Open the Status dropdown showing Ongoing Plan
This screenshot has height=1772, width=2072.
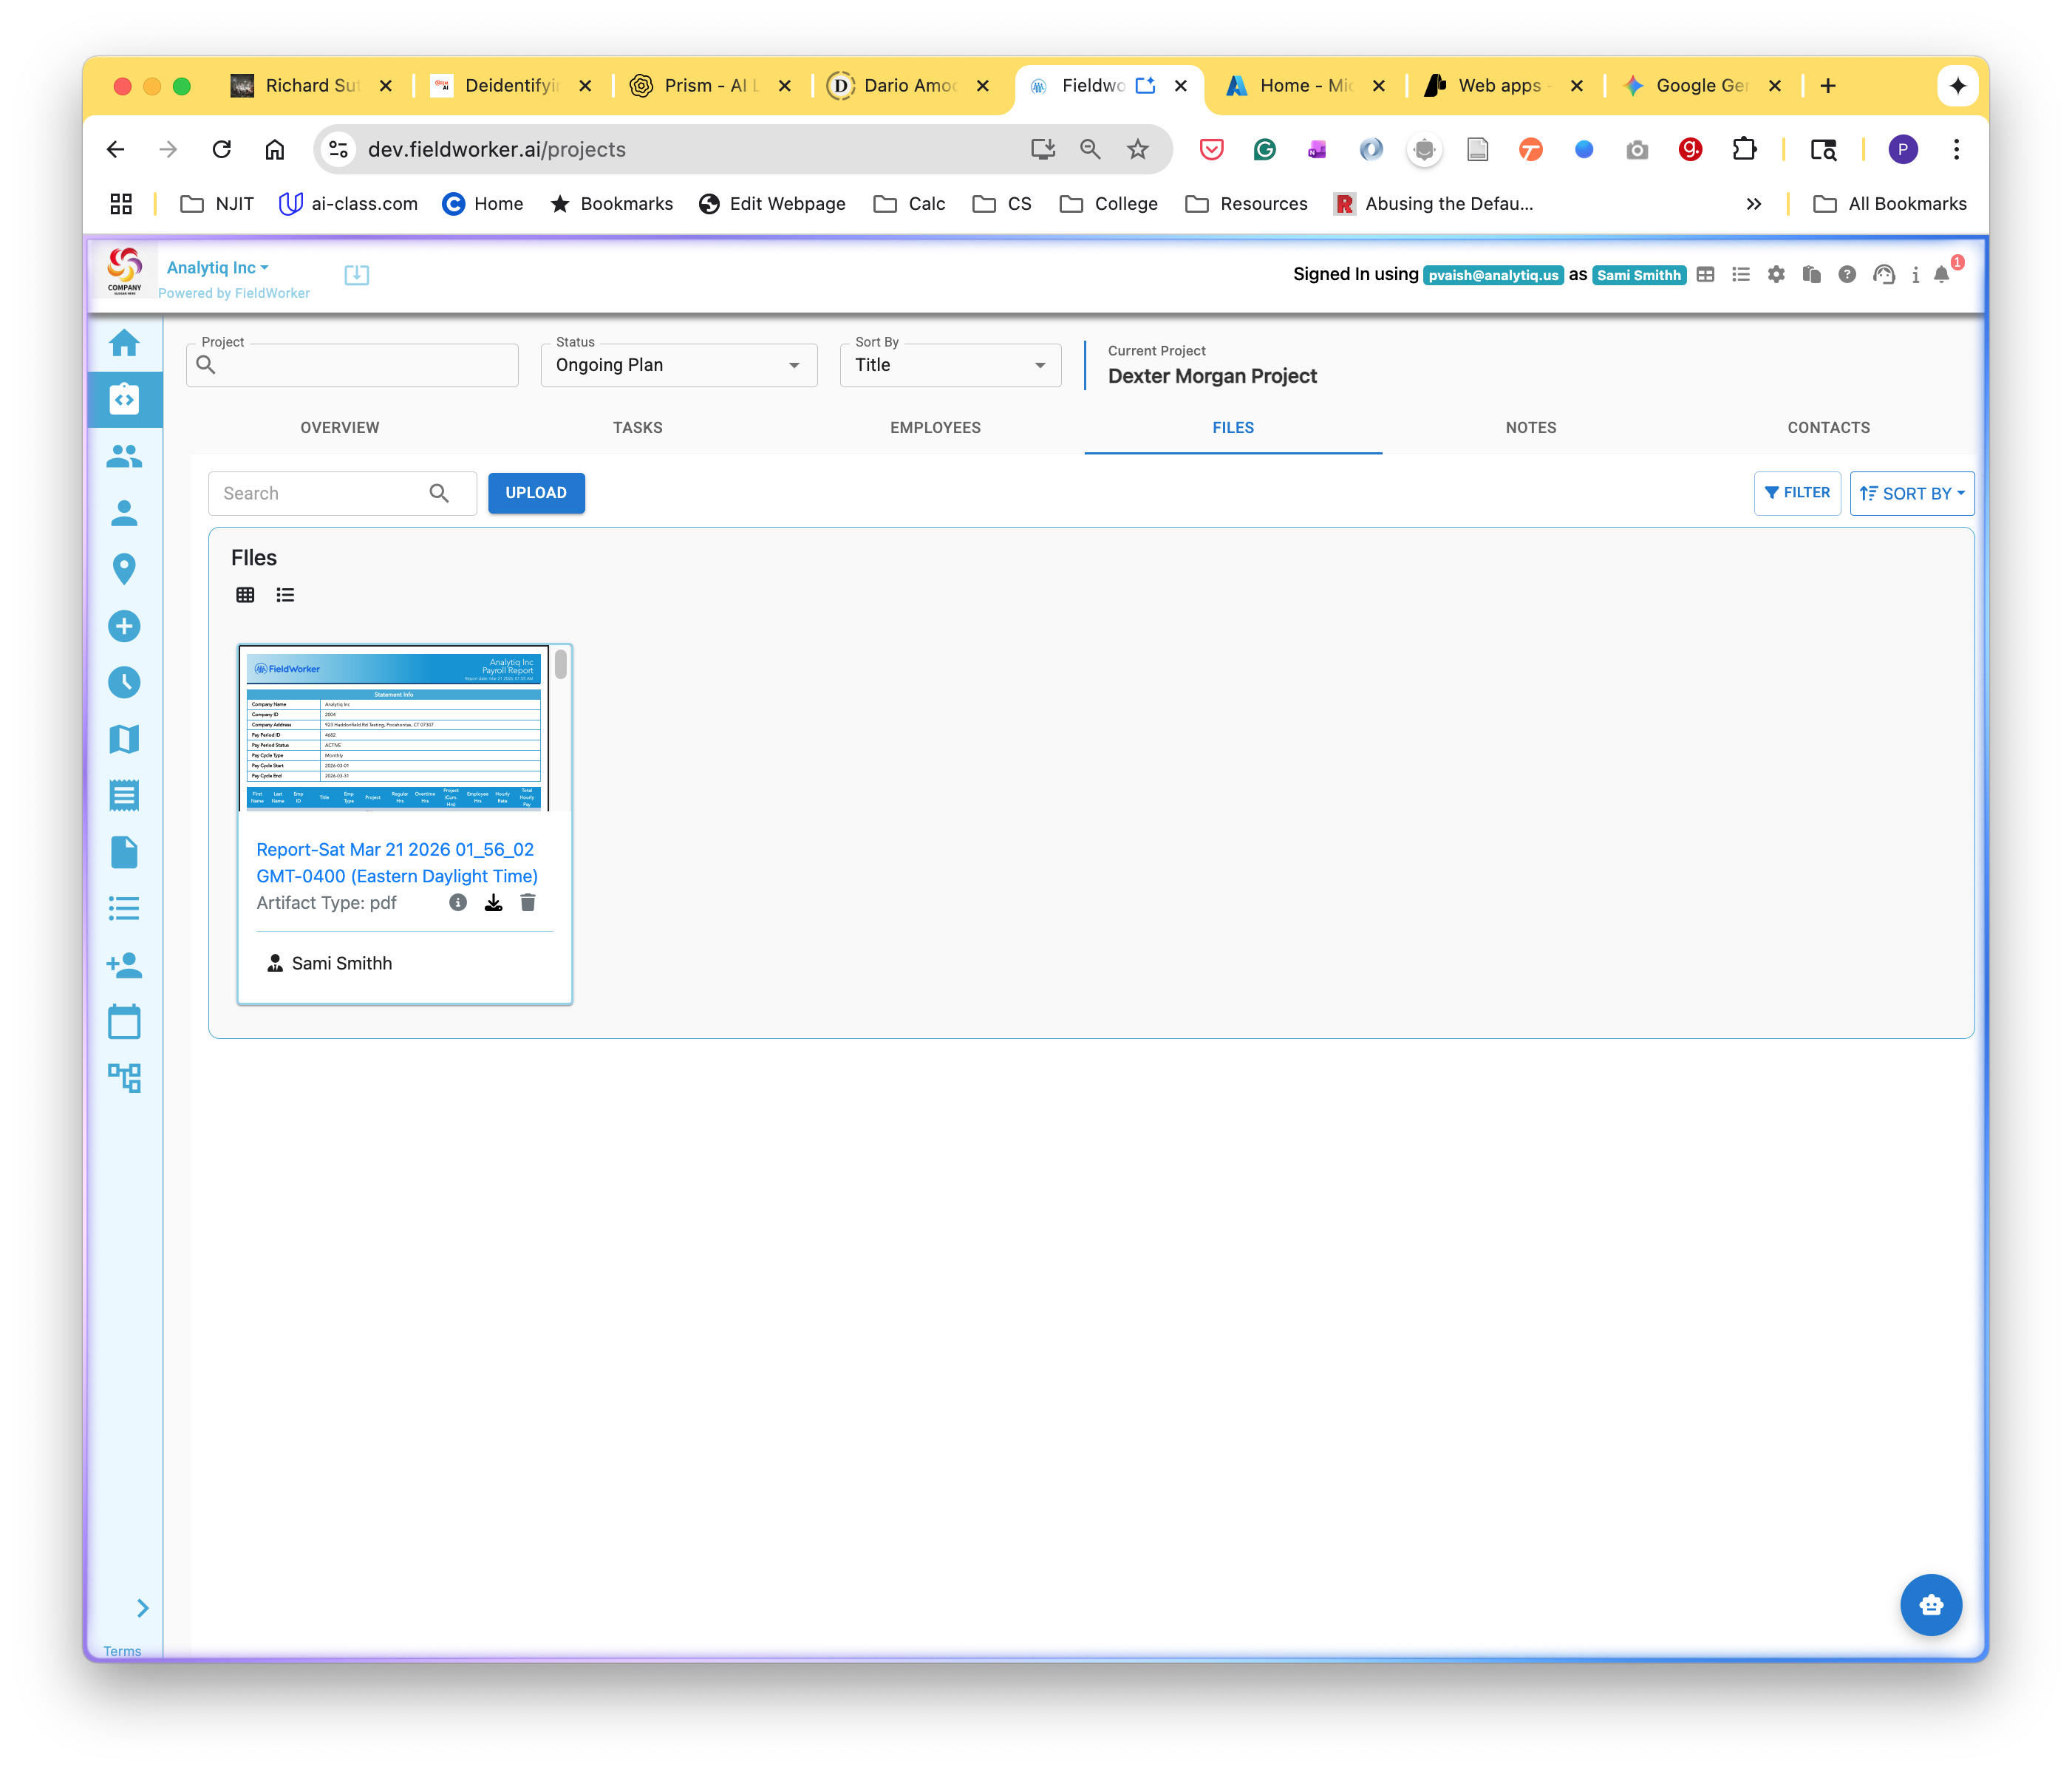(x=679, y=365)
